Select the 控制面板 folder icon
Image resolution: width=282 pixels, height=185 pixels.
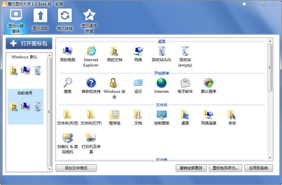pyautogui.click(x=162, y=117)
